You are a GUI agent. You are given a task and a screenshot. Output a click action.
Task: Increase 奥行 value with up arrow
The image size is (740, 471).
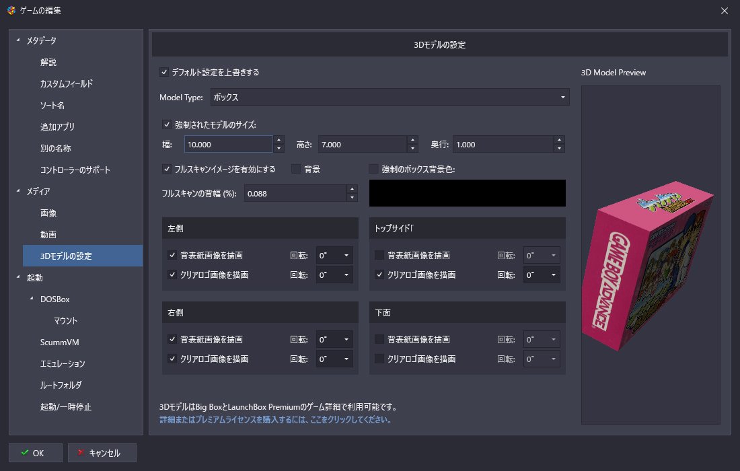coord(559,140)
